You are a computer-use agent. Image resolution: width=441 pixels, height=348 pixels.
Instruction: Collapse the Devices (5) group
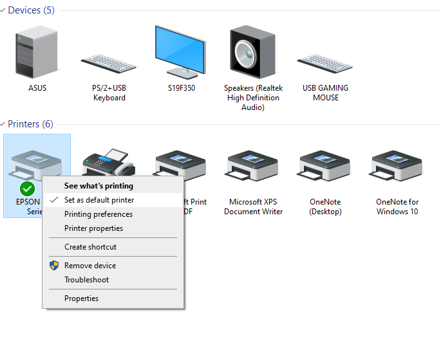[x=3, y=11]
